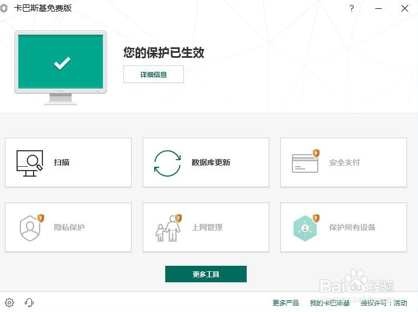This screenshot has width=418, height=312.
Task: Click the 卡巴斯基免费版 window title
Action: tap(42, 8)
